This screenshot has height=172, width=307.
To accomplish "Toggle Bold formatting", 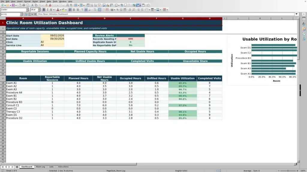I will tap(44, 10).
